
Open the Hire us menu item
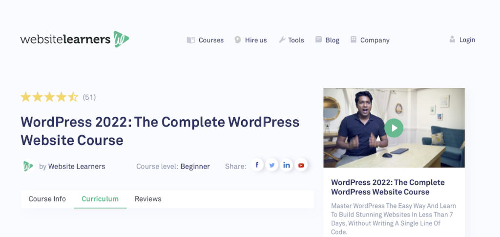click(x=256, y=40)
